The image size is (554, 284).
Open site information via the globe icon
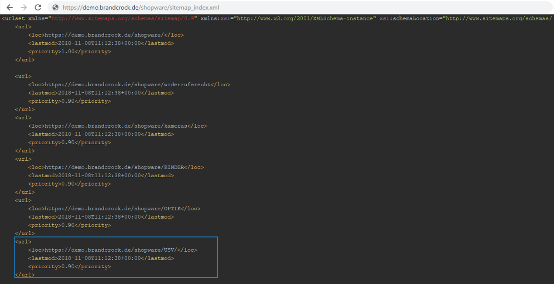click(55, 7)
